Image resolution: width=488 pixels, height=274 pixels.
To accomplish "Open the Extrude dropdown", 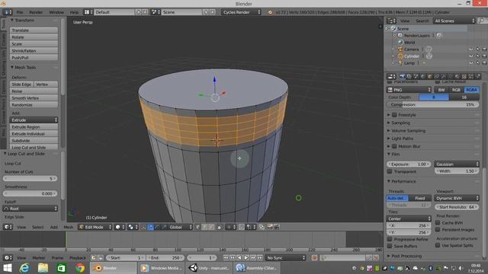I will coord(34,120).
